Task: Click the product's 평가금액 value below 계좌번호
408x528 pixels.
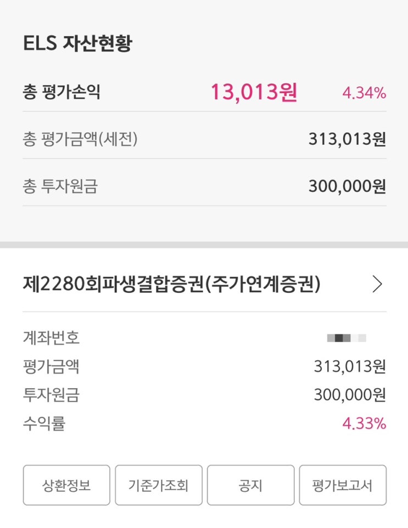Action: [350, 366]
